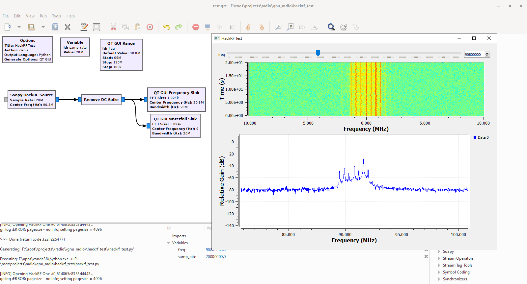Screen dimensions: 527x284
Task: Open hier block icon
Action: [356, 27]
